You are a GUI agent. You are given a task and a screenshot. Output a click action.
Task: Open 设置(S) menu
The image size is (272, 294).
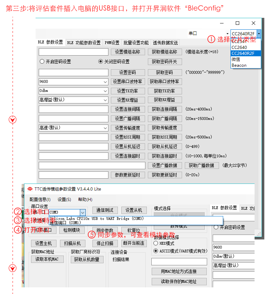pos(64,200)
